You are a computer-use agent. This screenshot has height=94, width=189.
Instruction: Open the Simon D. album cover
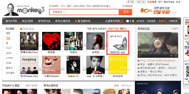(73, 65)
